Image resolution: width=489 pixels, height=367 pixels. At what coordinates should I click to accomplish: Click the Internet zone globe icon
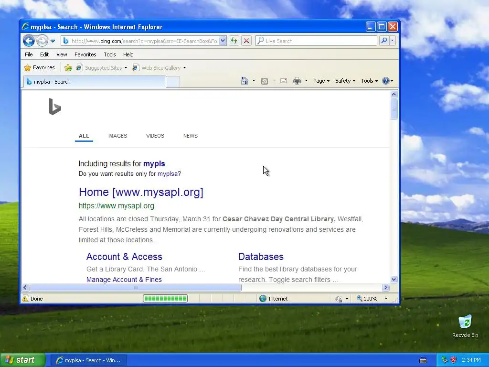click(263, 299)
